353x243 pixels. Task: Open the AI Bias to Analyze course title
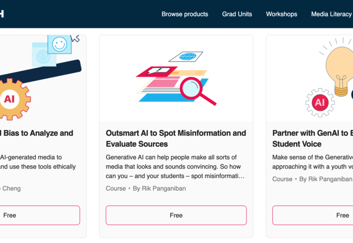pyautogui.click(x=37, y=133)
